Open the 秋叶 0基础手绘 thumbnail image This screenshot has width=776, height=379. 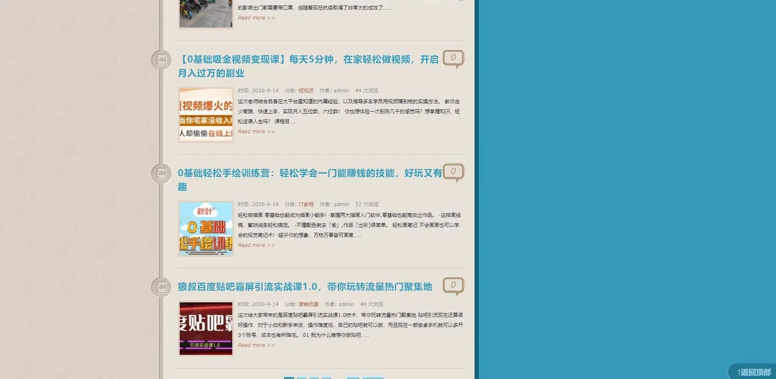pos(206,229)
